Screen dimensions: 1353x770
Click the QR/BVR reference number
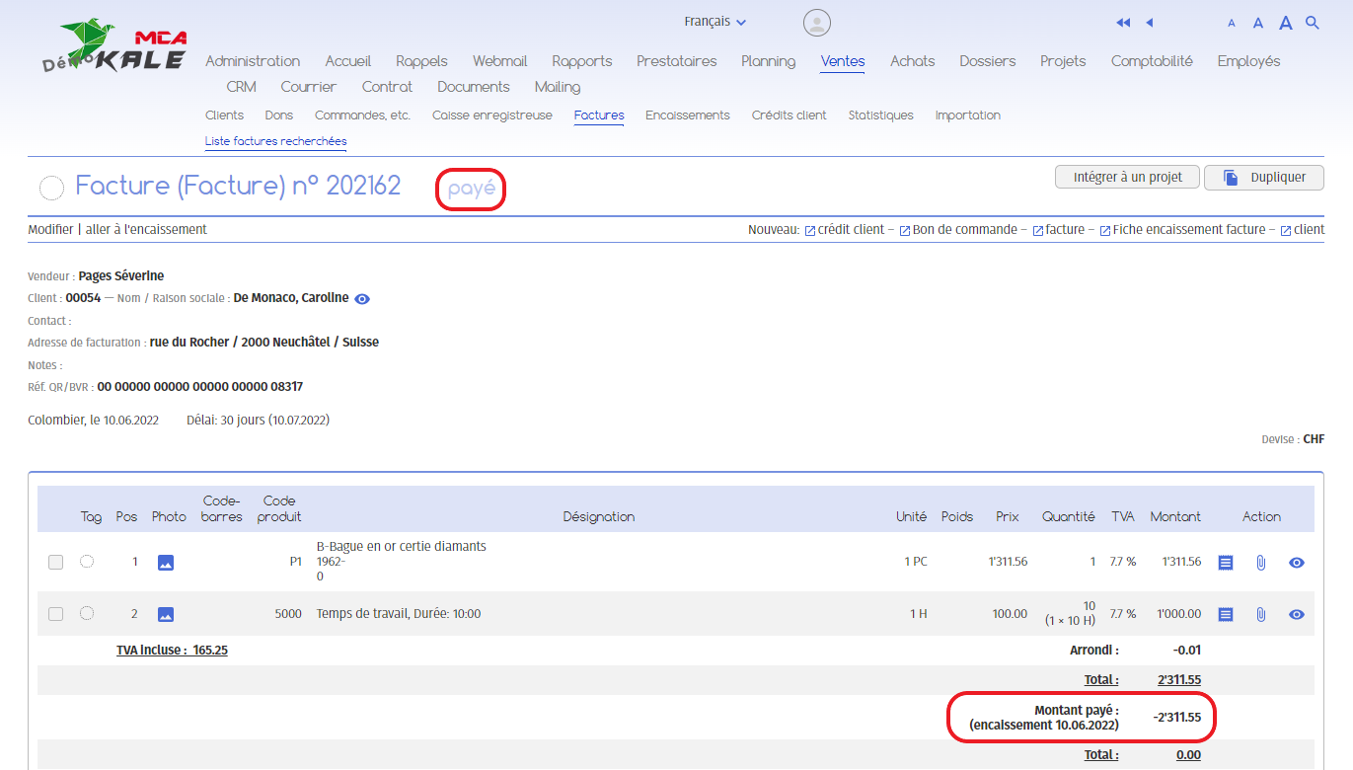pos(199,387)
